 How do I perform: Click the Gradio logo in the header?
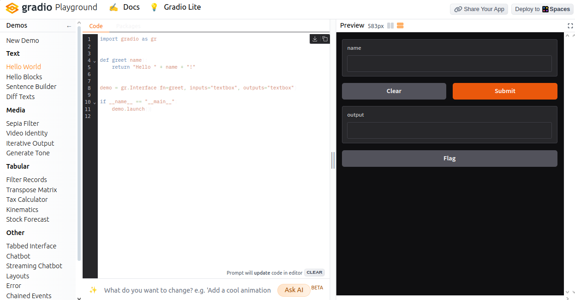pyautogui.click(x=29, y=7)
